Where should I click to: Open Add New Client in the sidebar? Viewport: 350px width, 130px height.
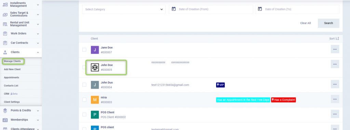(x=12, y=69)
